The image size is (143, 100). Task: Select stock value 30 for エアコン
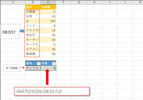48,49
